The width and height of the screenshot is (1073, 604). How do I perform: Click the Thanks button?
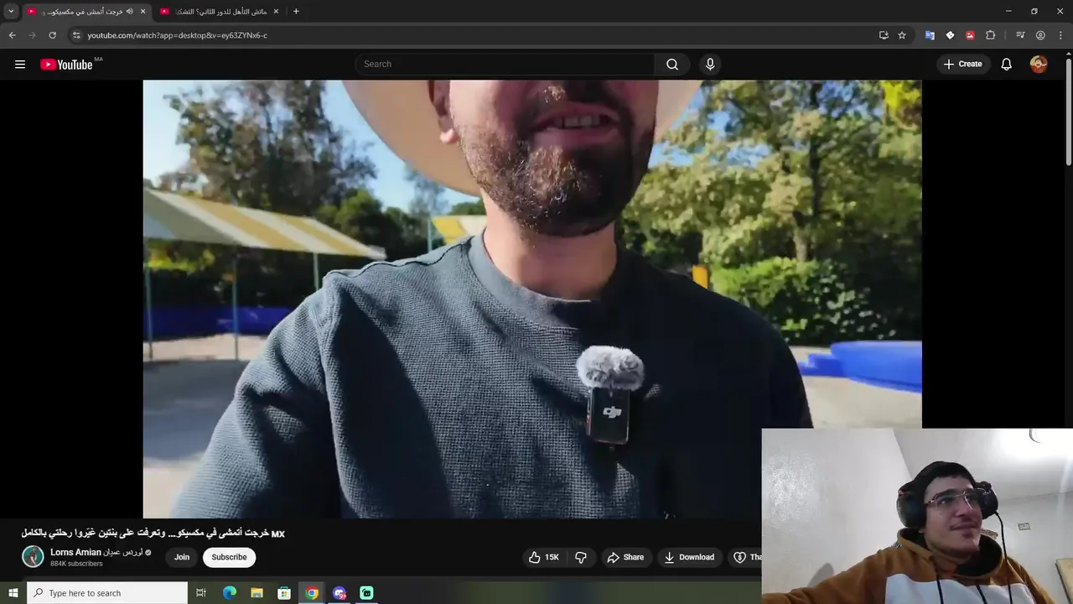745,557
